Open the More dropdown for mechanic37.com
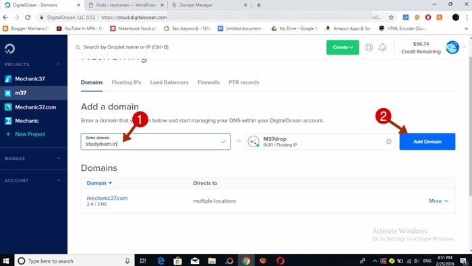472x266 pixels. (438, 201)
